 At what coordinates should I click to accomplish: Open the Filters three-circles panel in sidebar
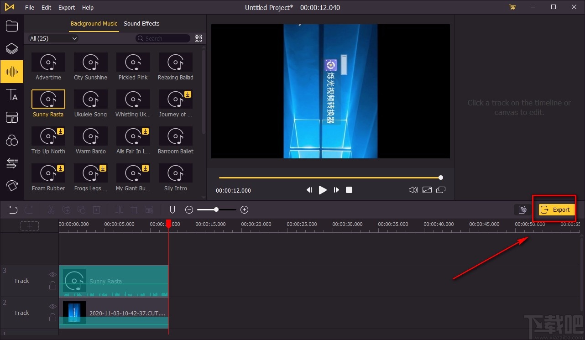coord(11,140)
